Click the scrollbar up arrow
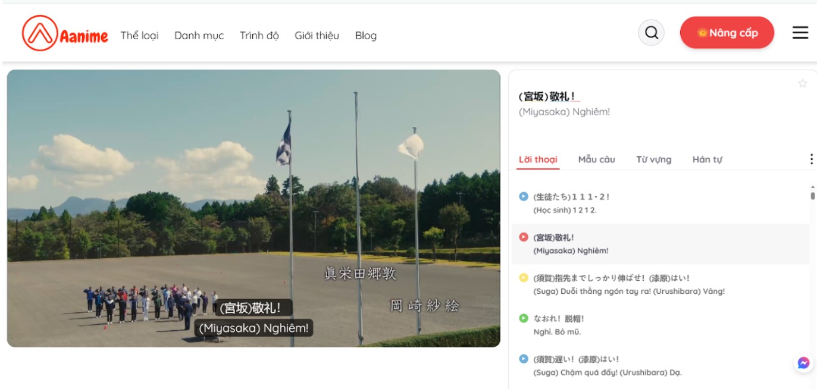 813,187
